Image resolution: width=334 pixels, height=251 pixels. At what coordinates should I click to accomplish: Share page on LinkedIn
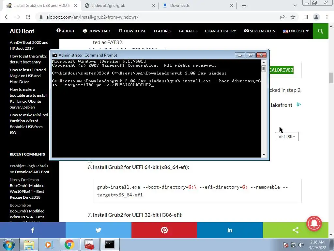coord(230,230)
